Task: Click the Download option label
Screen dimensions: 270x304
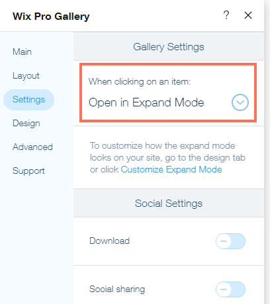Action: (x=109, y=241)
